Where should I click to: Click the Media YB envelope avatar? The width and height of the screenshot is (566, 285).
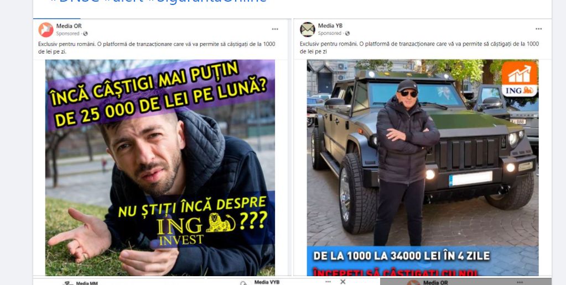(x=308, y=29)
